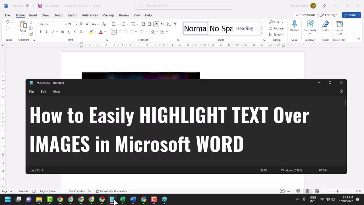Viewport: 364px width, 205px height.
Task: Apply the Heading 1 style
Action: (247, 28)
